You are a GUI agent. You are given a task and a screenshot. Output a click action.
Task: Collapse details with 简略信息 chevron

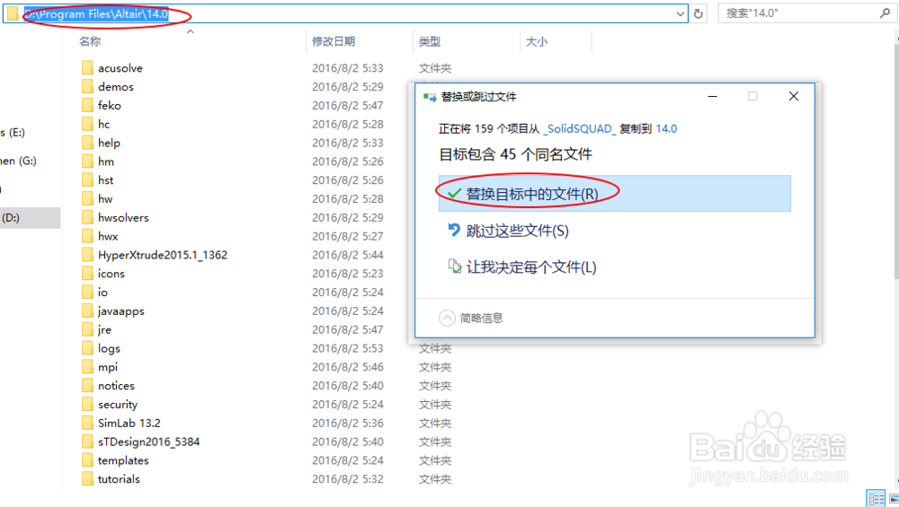[x=447, y=319]
